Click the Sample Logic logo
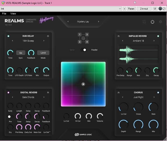 (x=83, y=134)
